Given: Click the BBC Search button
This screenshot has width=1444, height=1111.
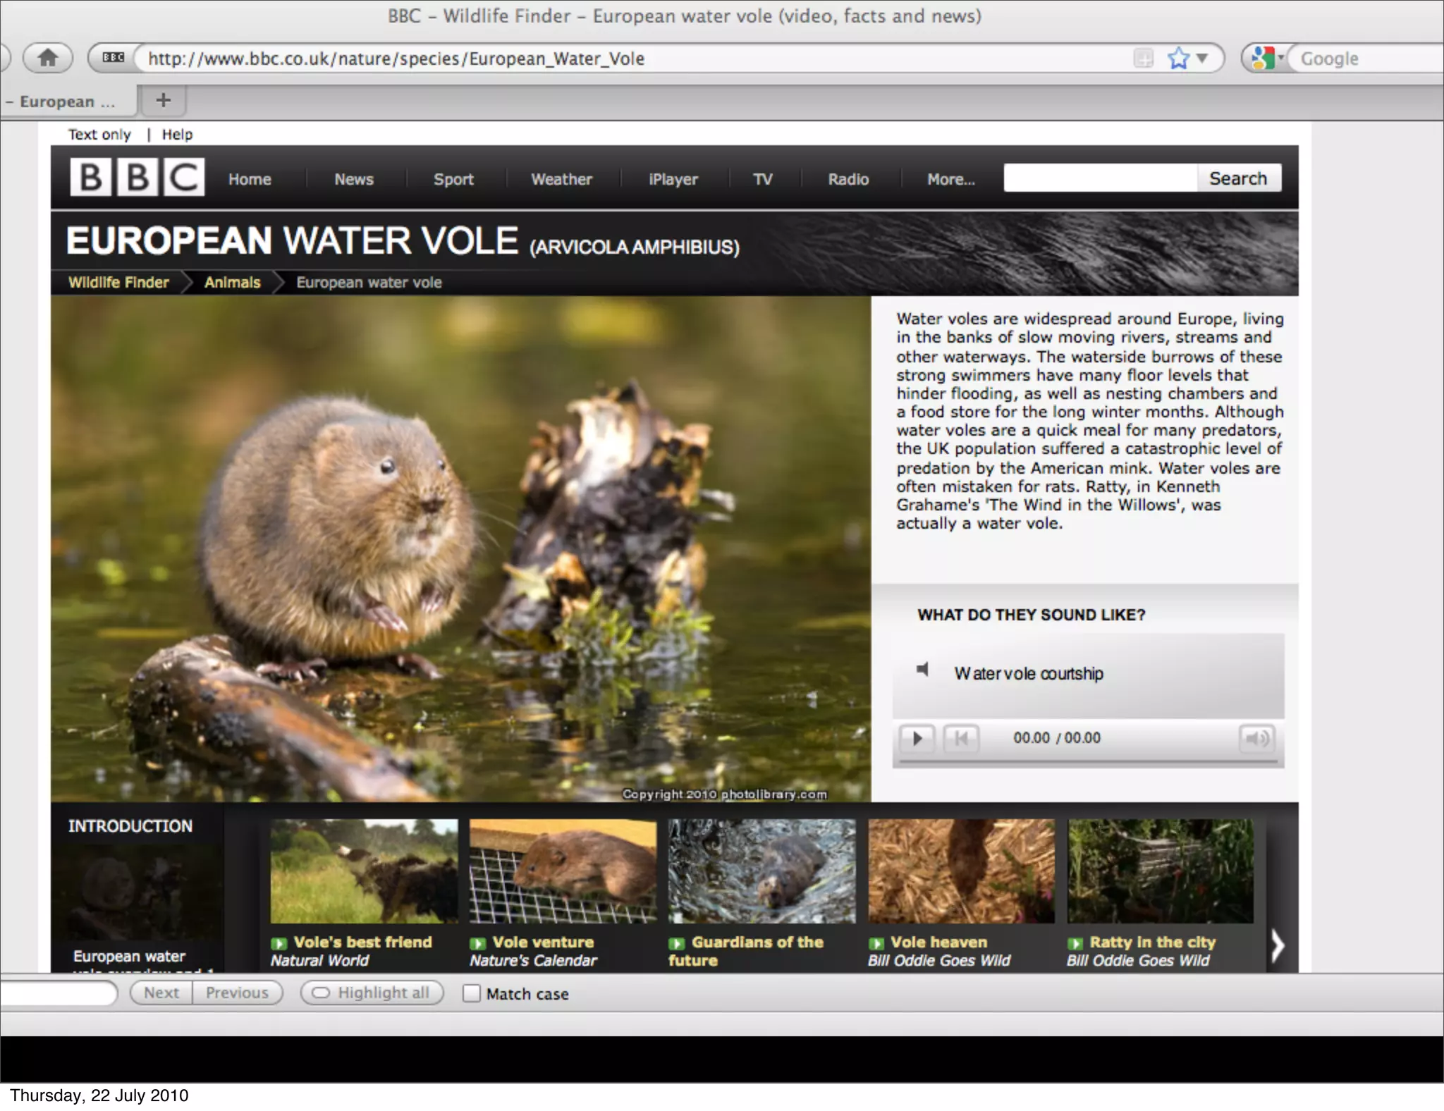Looking at the screenshot, I should (1238, 178).
